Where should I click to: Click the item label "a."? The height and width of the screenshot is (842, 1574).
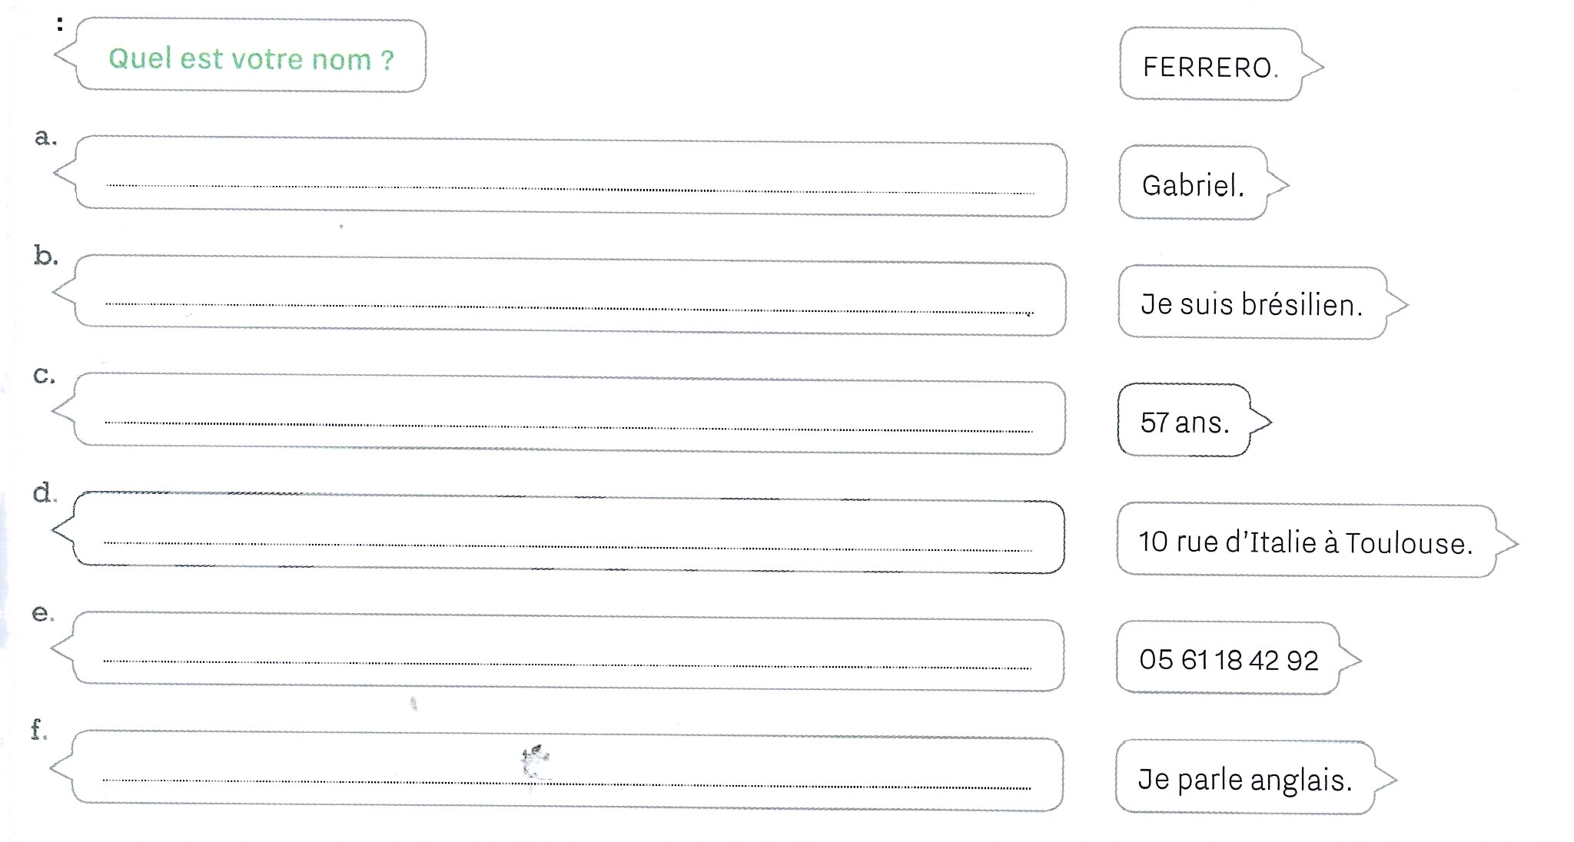click(x=45, y=138)
